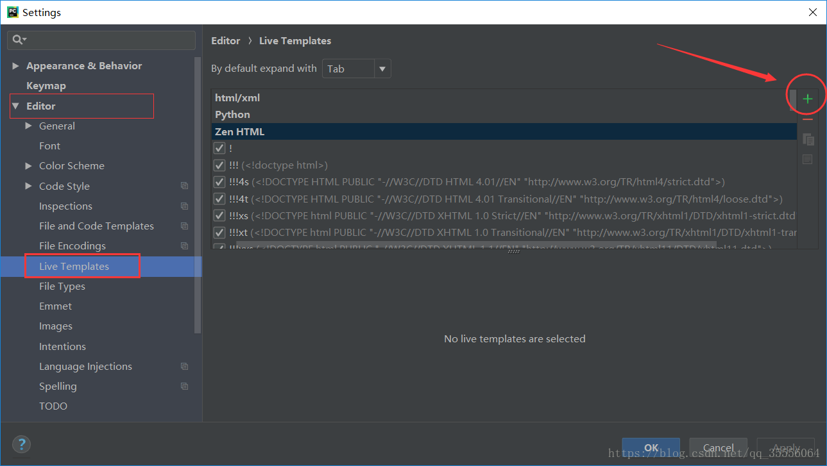Collapse the Editor section
This screenshot has height=466, width=827.
[x=15, y=105]
